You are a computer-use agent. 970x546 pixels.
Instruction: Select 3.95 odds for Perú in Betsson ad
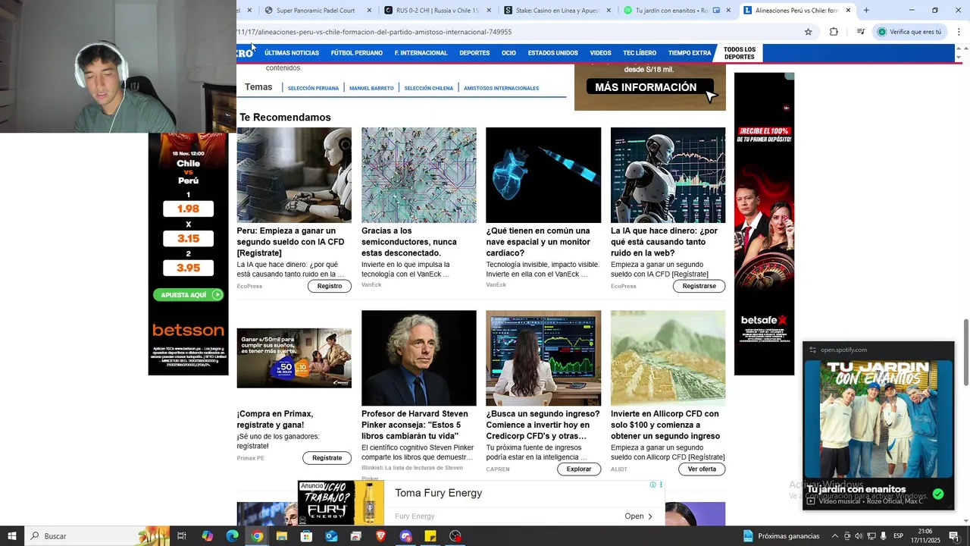tap(188, 268)
